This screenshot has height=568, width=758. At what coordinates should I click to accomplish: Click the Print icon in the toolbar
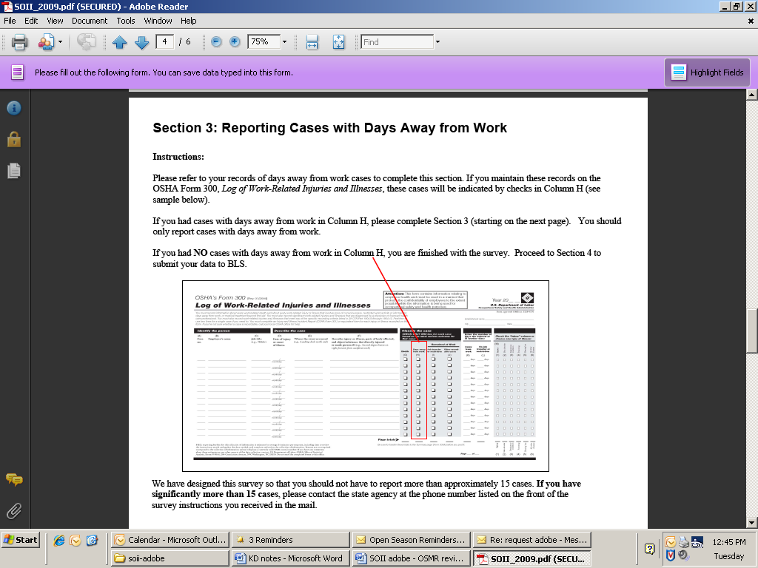pos(19,42)
